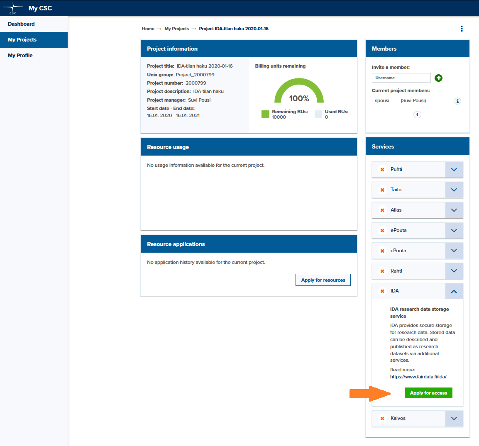
Task: Click the Remaining BUs value 10000
Action: (279, 117)
